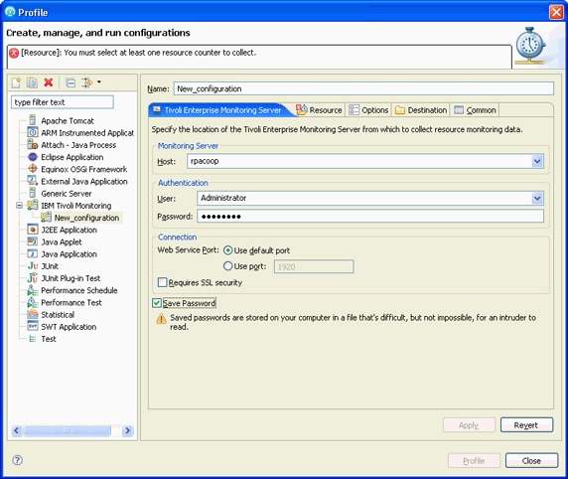This screenshot has width=568, height=479.
Task: Switch to the Common tab
Action: click(x=475, y=110)
